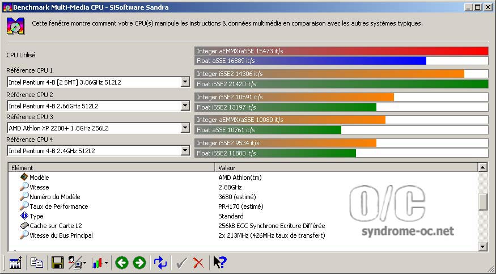This screenshot has height=274, width=496.
Task: Open the Référence CPU 3 combo box
Action: click(185, 128)
